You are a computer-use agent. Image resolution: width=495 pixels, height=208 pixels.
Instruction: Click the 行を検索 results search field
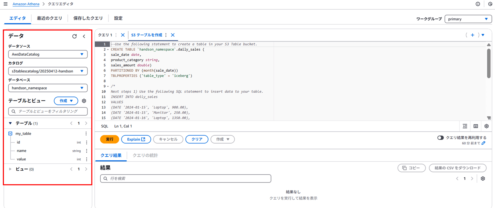click(x=186, y=179)
